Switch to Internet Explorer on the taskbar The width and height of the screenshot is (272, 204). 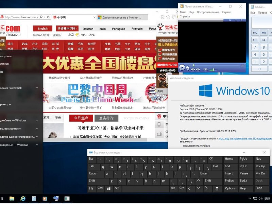23,199
